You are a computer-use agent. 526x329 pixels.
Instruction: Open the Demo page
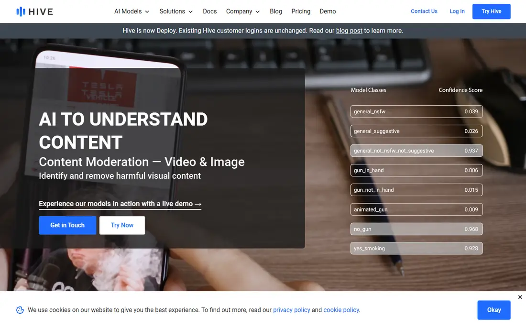[328, 11]
